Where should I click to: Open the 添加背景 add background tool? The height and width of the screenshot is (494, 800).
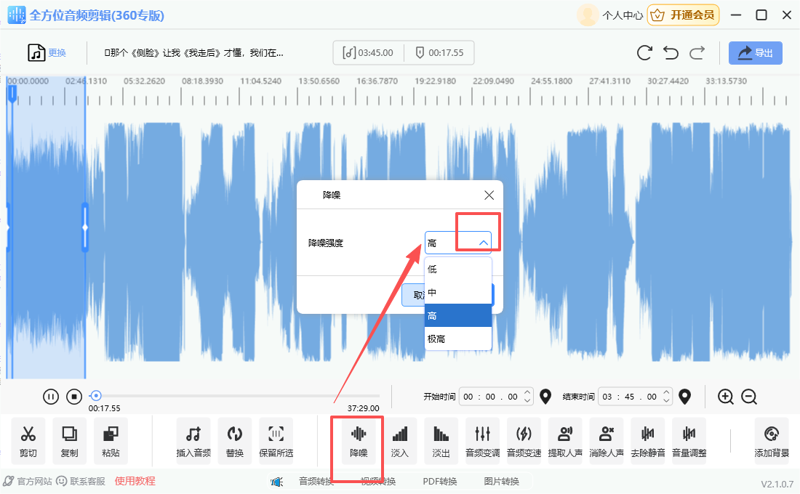(772, 440)
